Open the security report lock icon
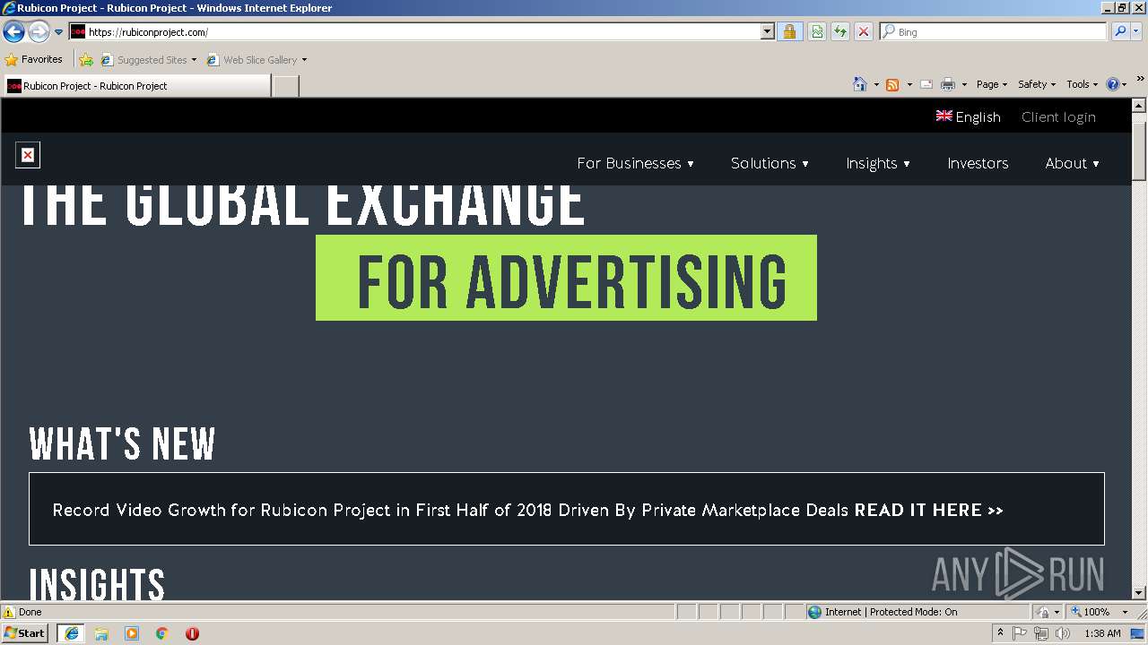 789,32
